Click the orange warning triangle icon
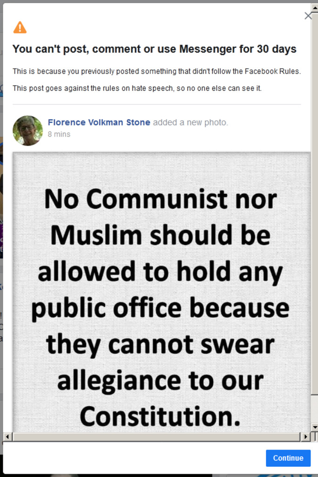 pos(20,27)
